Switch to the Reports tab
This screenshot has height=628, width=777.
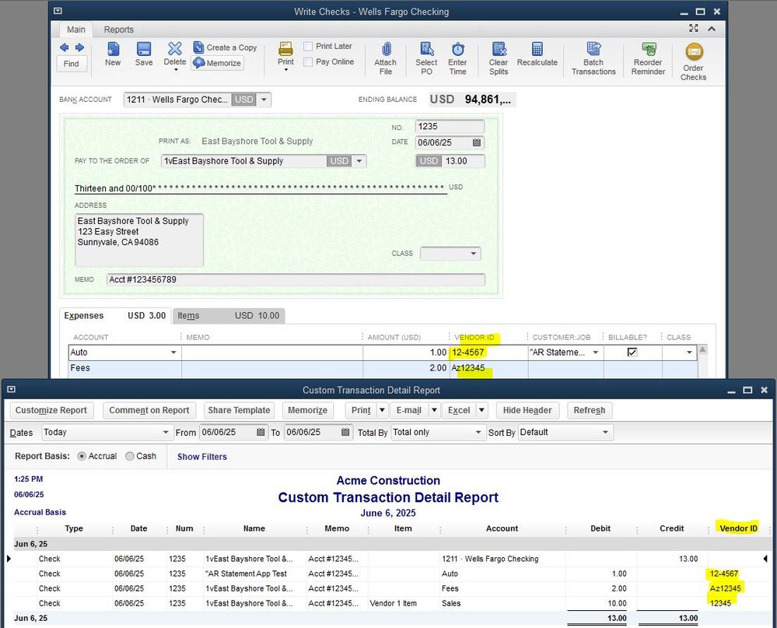pyautogui.click(x=119, y=30)
